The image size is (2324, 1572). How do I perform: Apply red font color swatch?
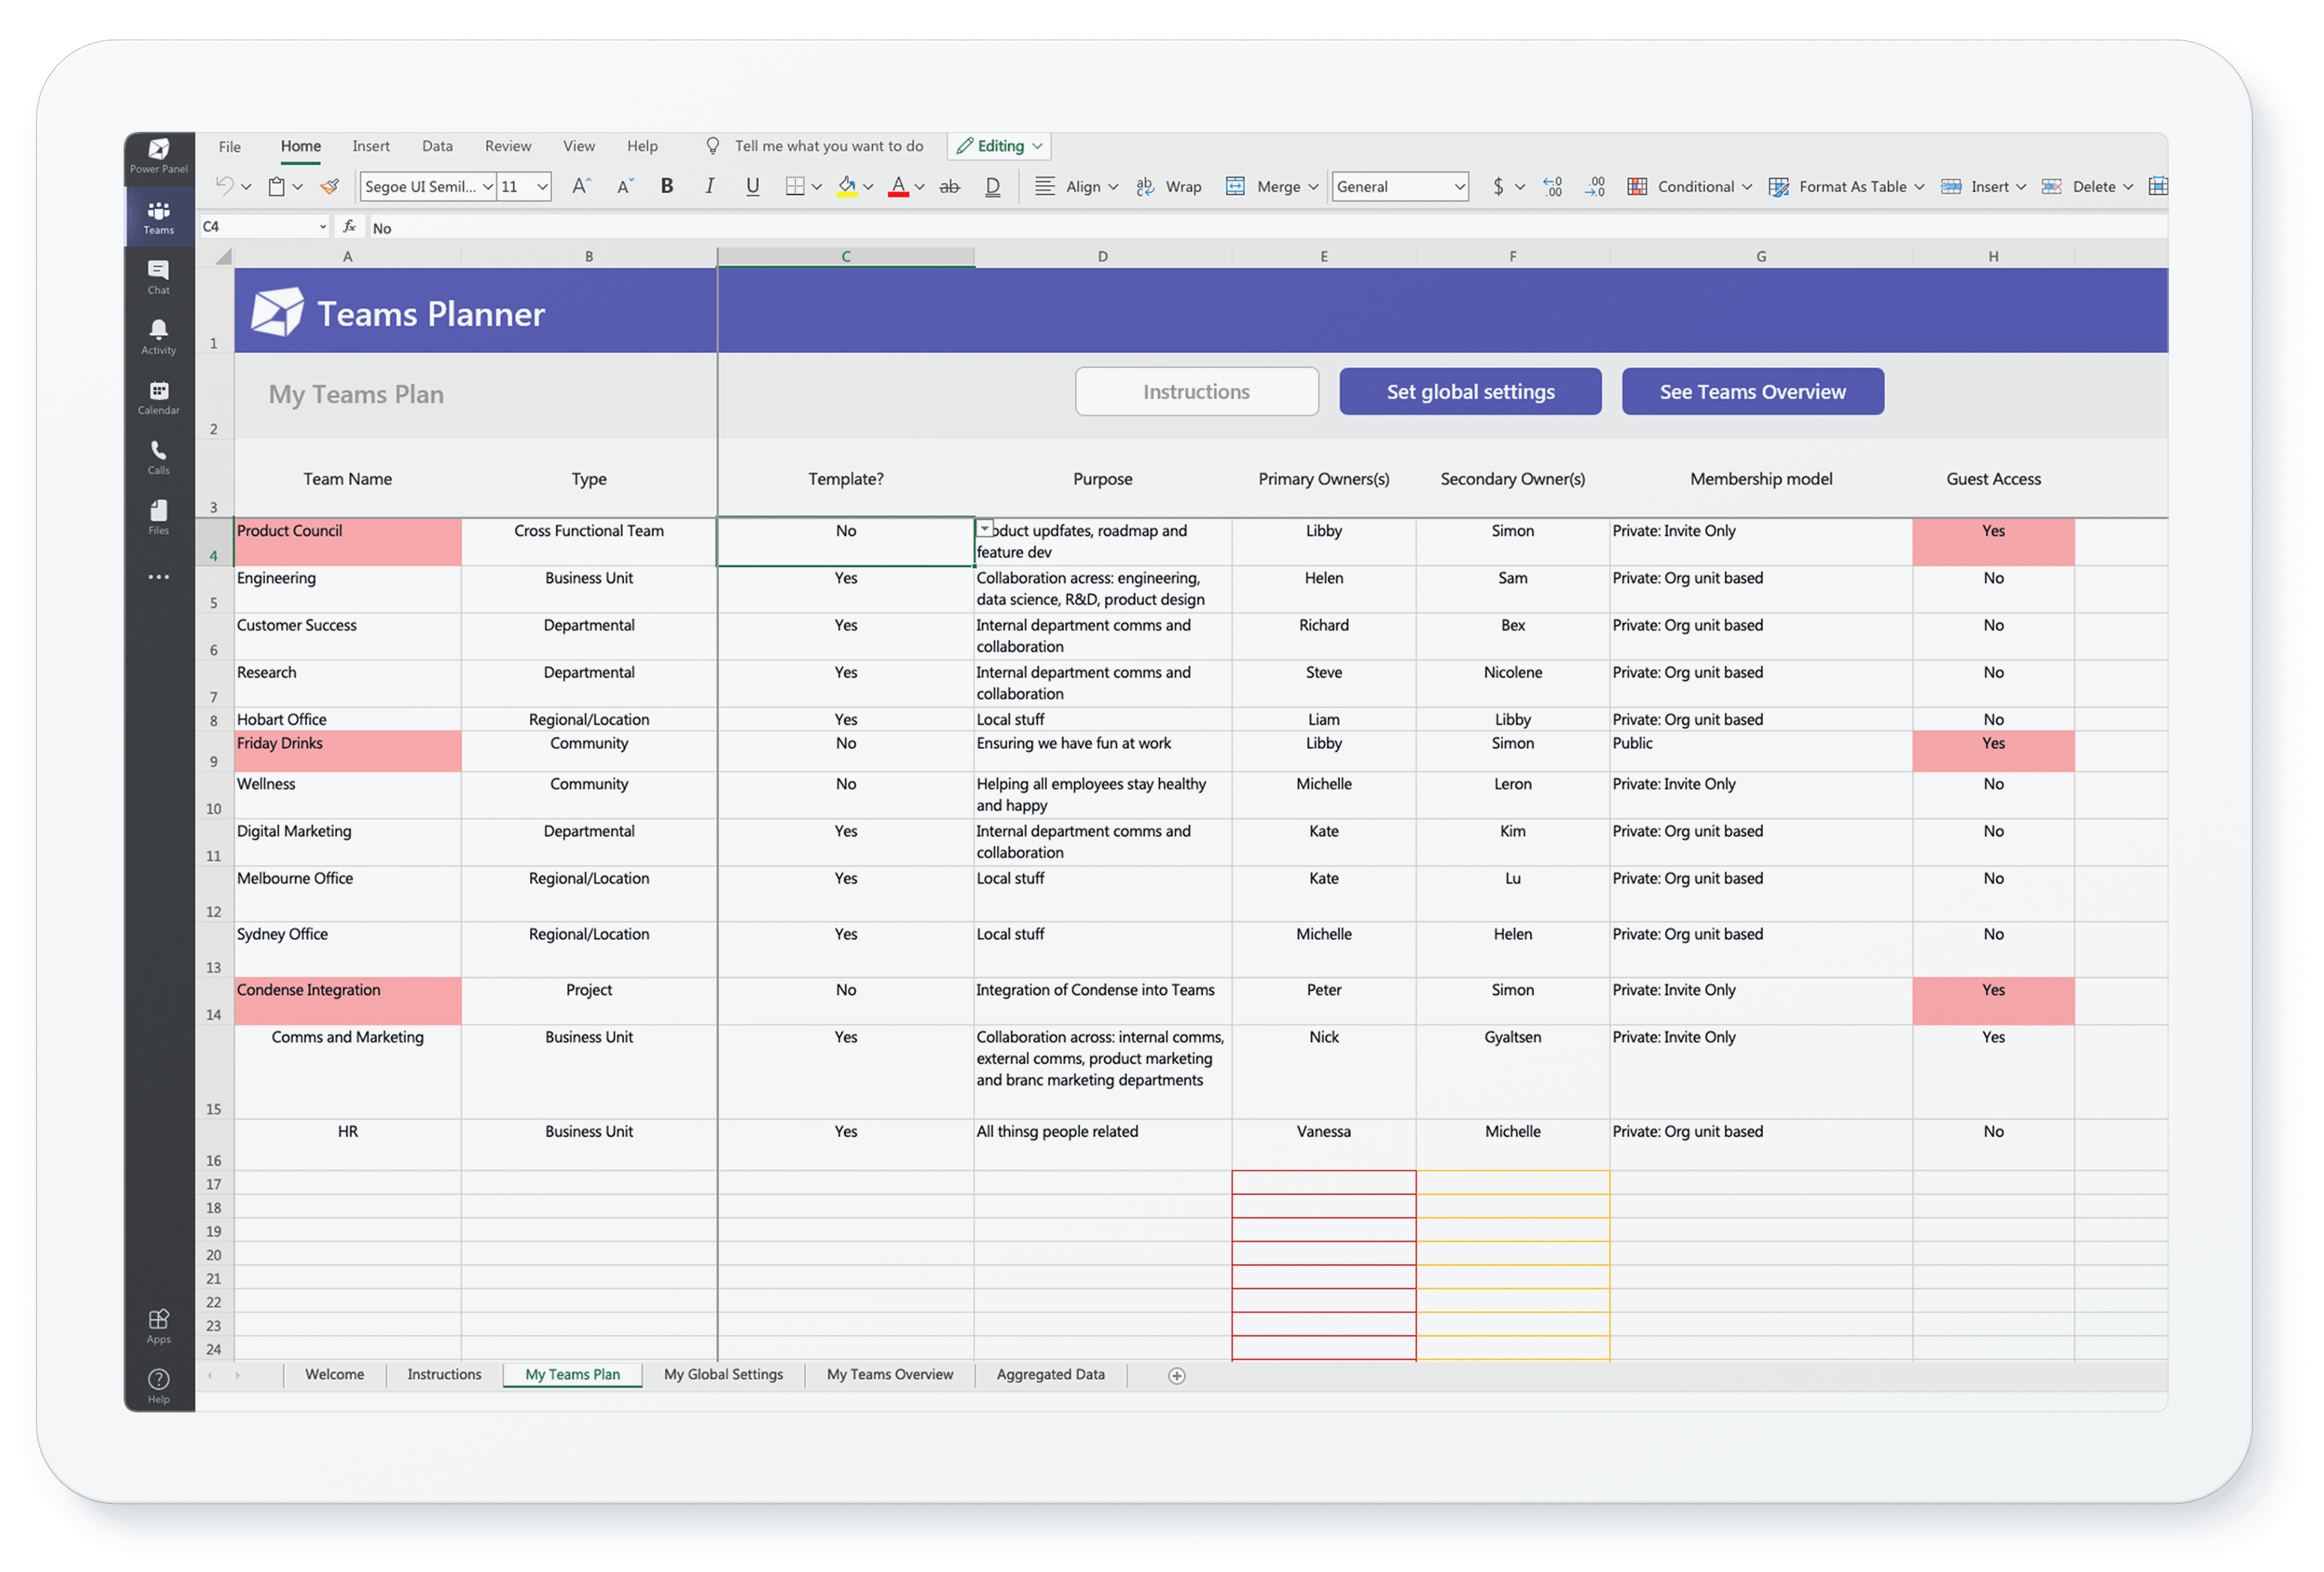click(898, 186)
